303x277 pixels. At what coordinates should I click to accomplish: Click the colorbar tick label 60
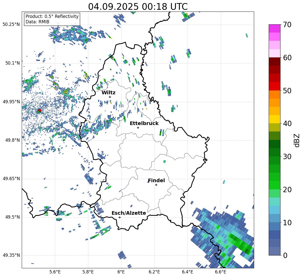click(287, 58)
